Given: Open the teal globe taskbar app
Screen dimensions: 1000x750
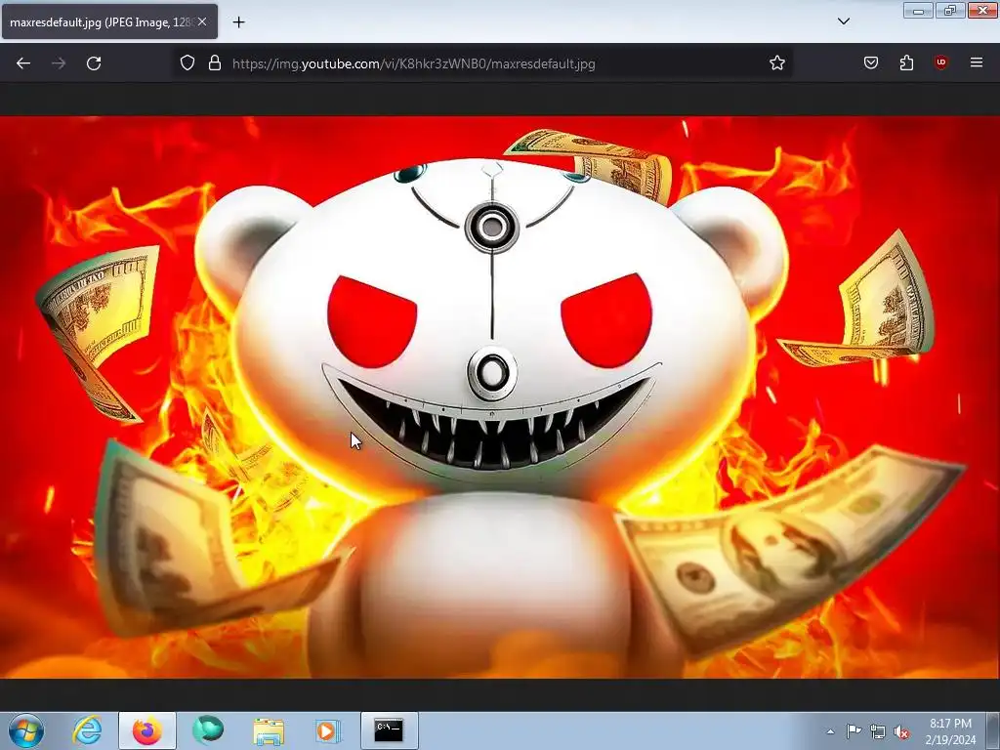Looking at the screenshot, I should 208,730.
